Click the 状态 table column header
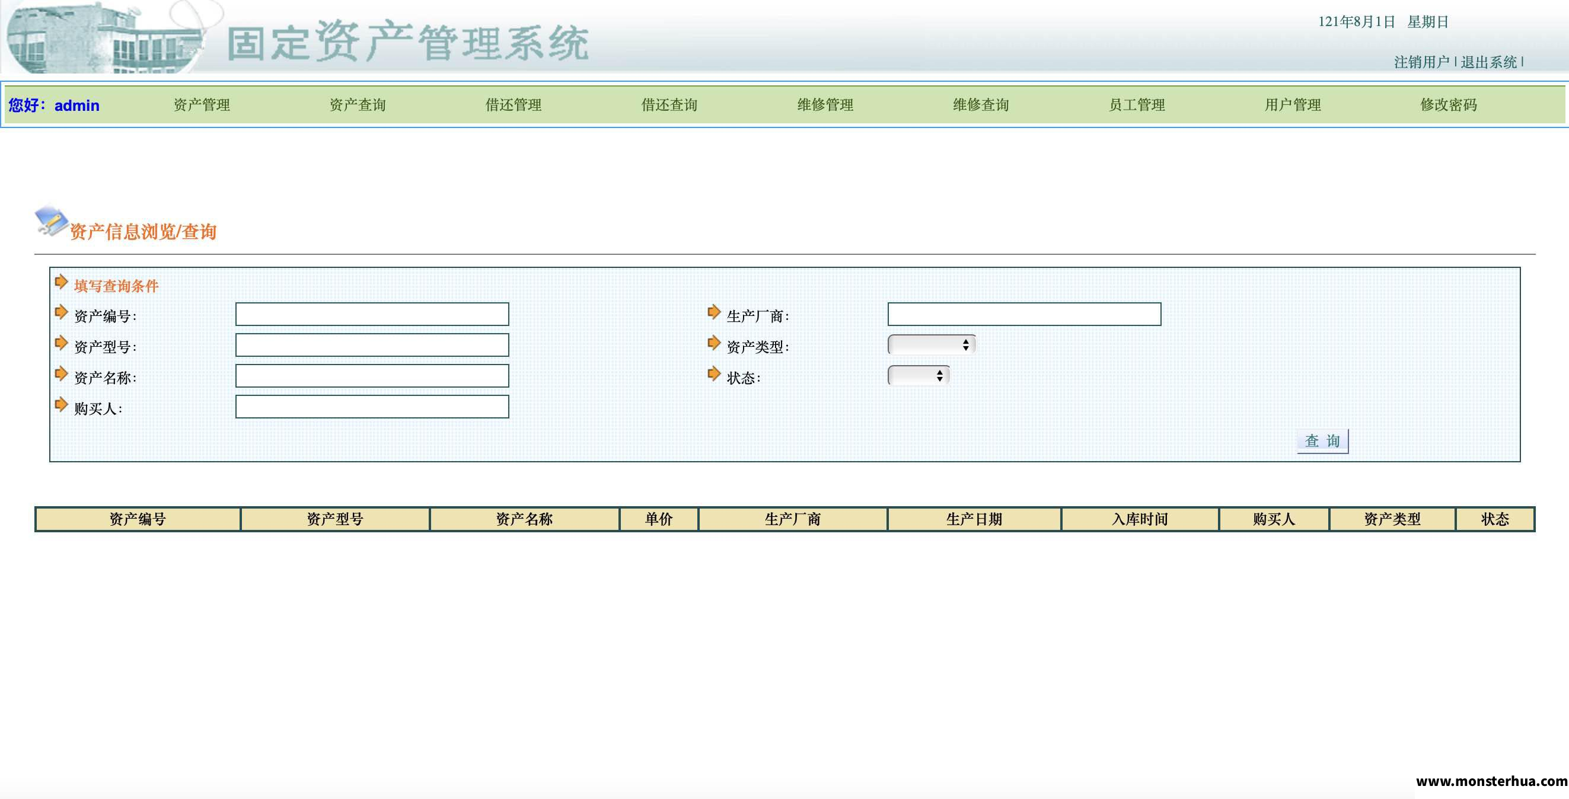The height and width of the screenshot is (799, 1569). (x=1495, y=519)
